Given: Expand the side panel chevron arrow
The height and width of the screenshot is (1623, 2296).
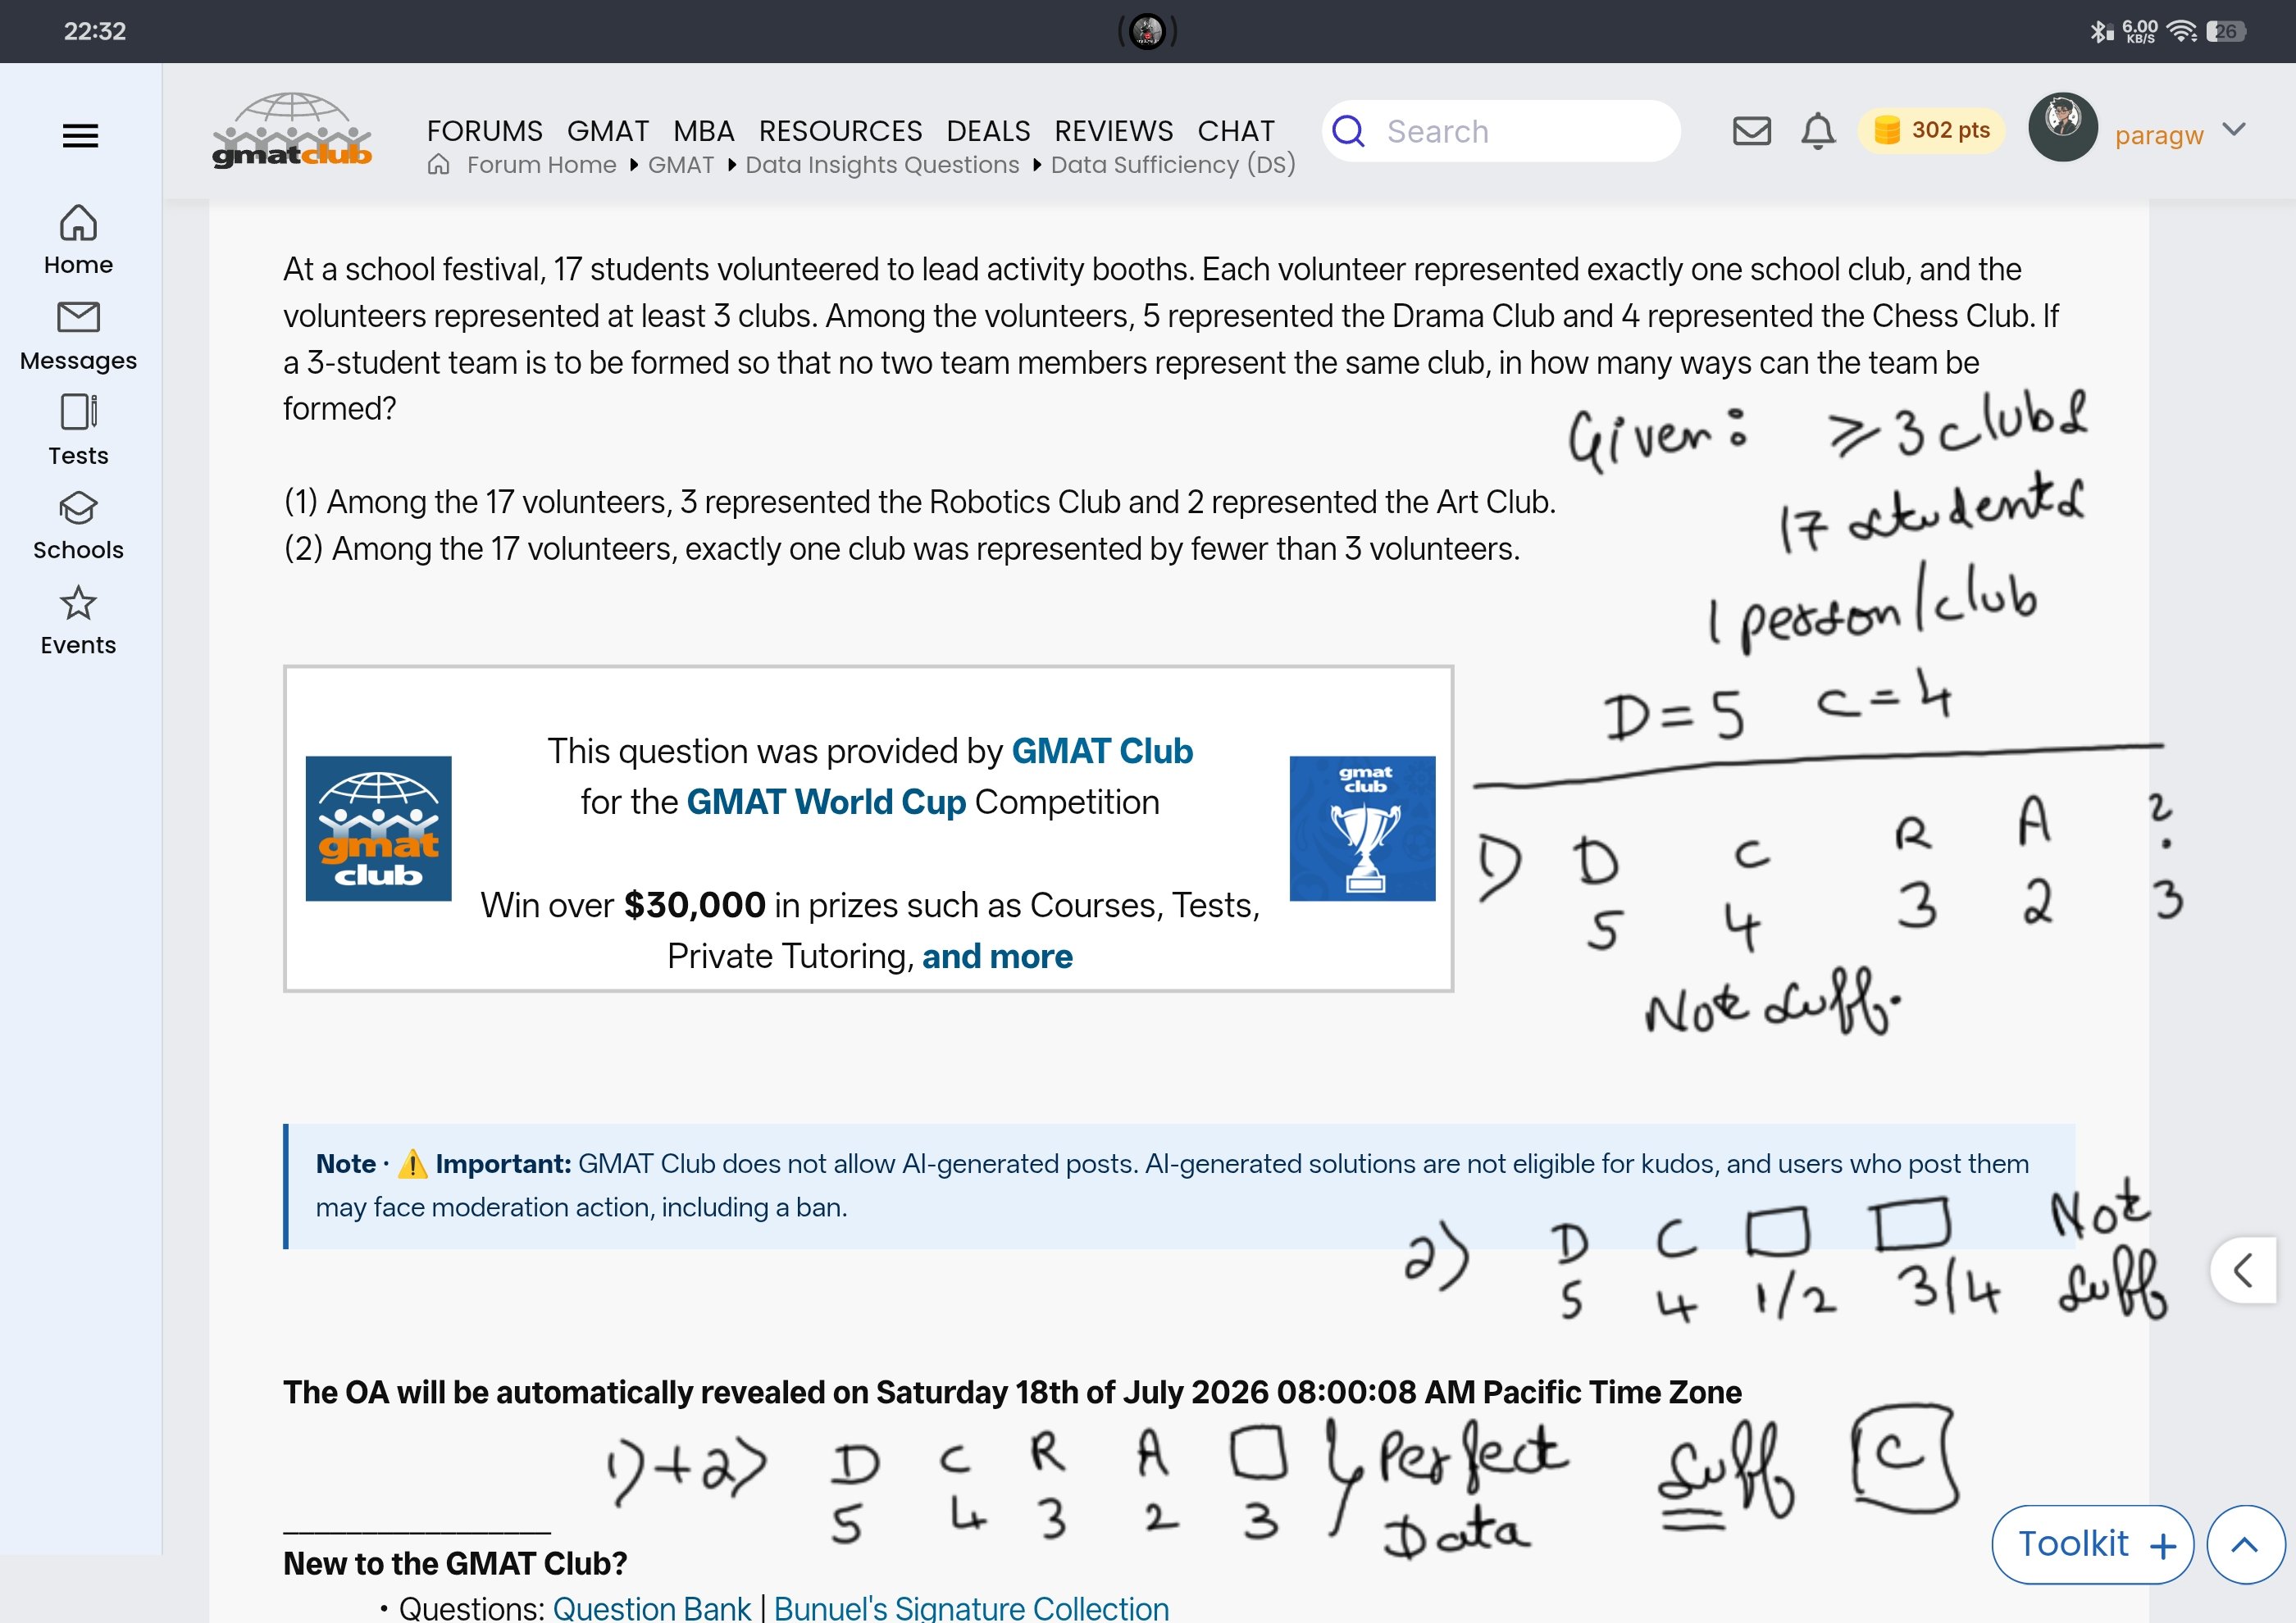Looking at the screenshot, I should coord(2243,1271).
